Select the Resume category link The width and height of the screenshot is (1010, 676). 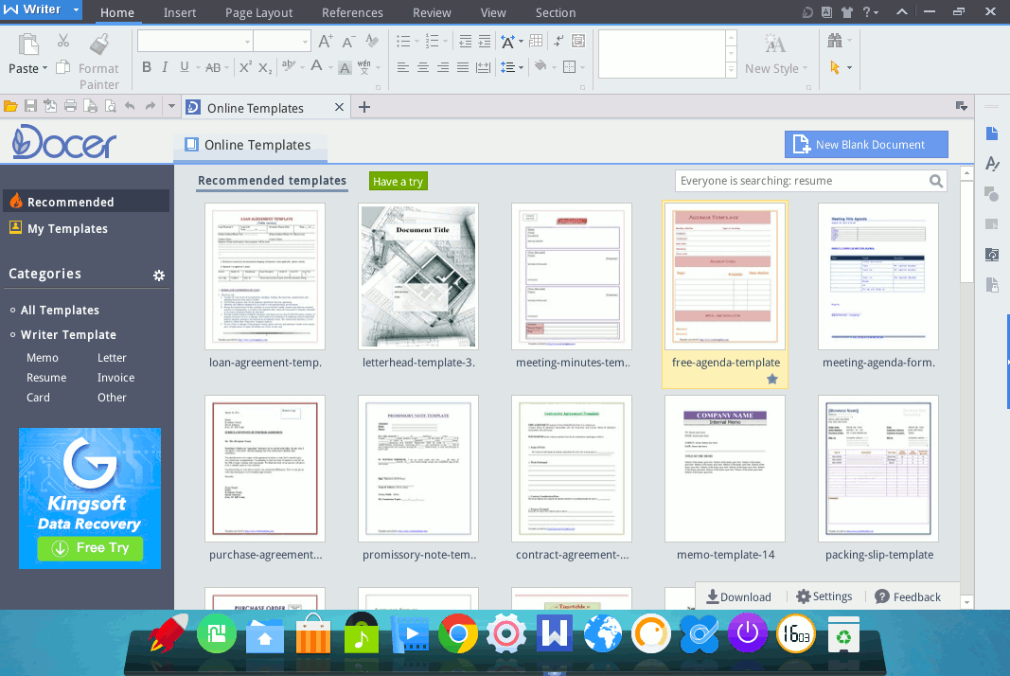pos(46,378)
